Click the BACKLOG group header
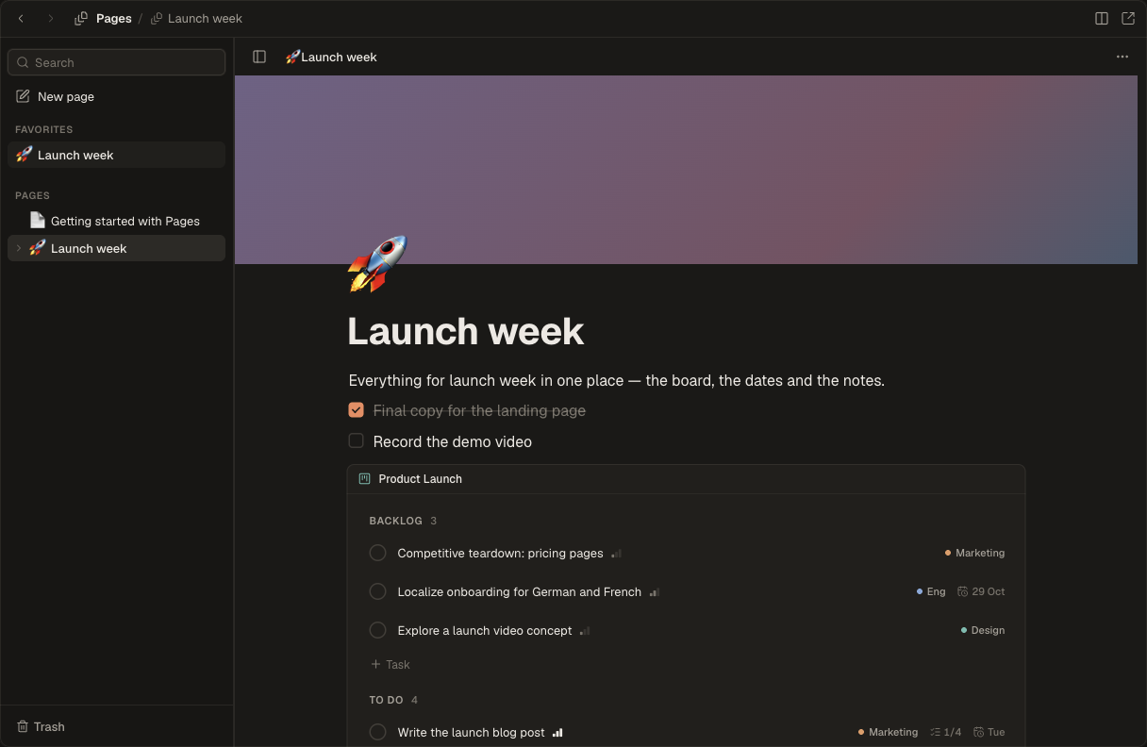This screenshot has height=747, width=1147. click(395, 521)
